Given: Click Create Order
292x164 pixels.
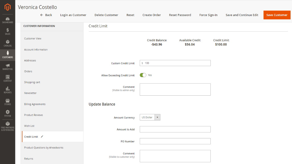Looking at the screenshot, I should pos(152,15).
